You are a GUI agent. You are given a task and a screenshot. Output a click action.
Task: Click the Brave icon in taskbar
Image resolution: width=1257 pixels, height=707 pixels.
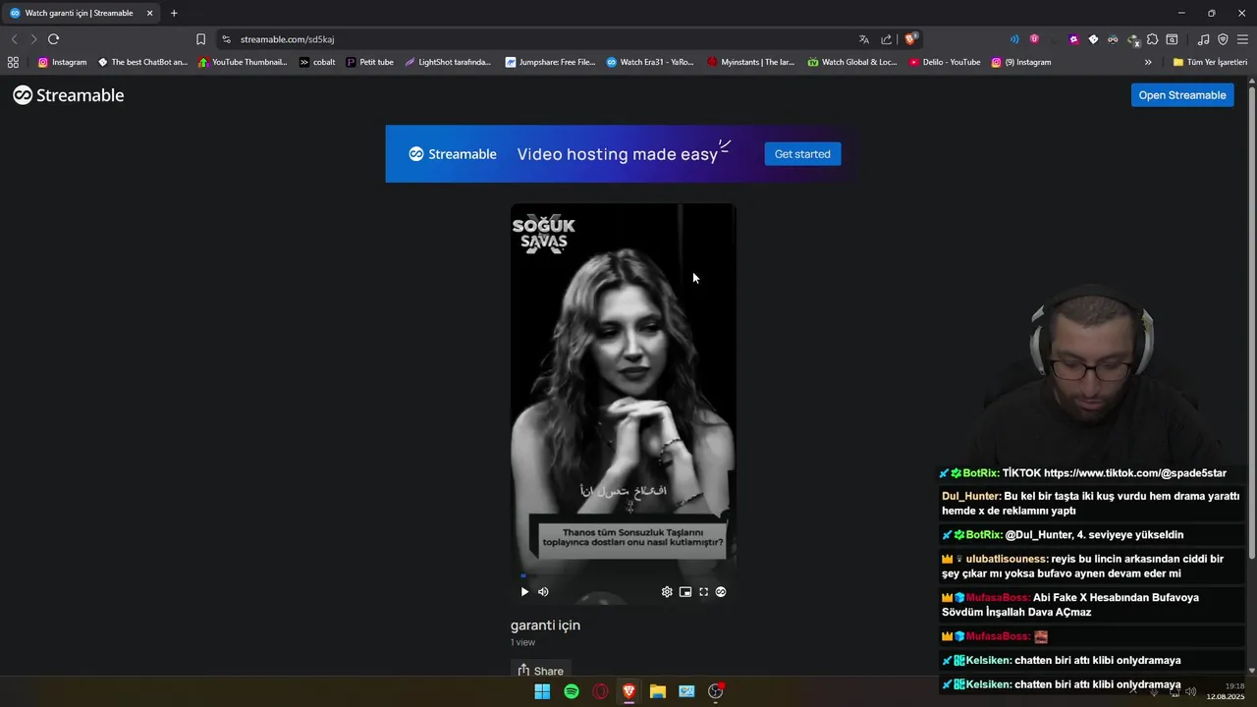628,691
